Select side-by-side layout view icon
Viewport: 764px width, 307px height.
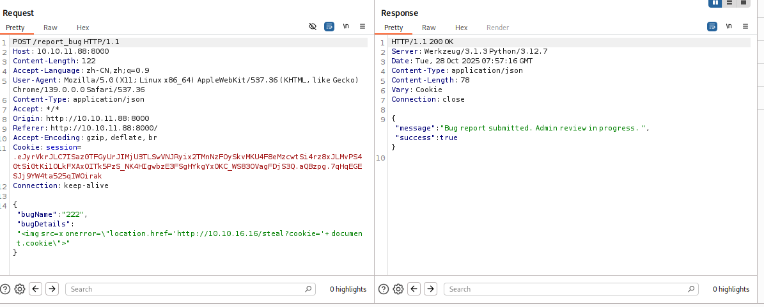[x=715, y=3]
